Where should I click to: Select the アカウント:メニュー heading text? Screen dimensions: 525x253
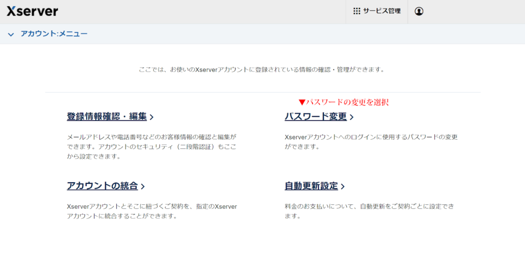(x=54, y=34)
